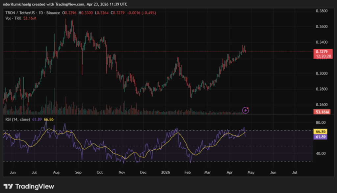Click the May label on the time axis
The width and height of the screenshot is (337, 193).
pyautogui.click(x=251, y=172)
